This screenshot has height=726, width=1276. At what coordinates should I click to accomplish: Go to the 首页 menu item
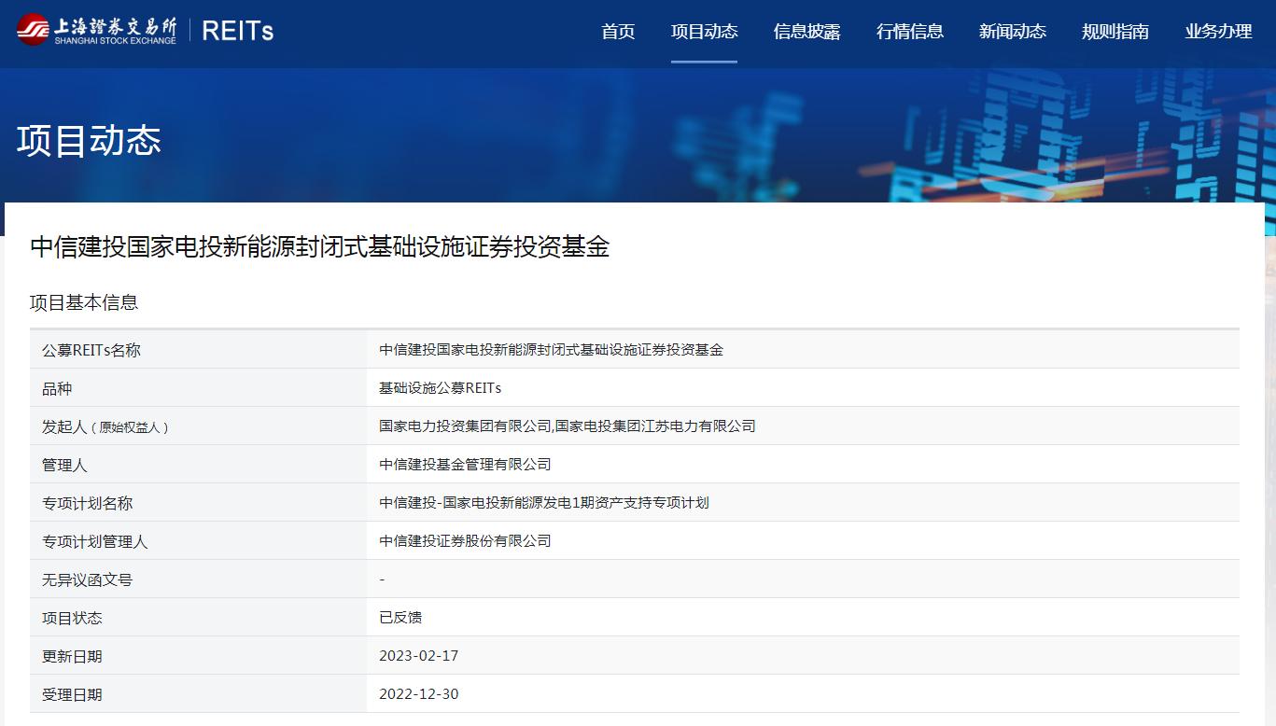pyautogui.click(x=618, y=32)
